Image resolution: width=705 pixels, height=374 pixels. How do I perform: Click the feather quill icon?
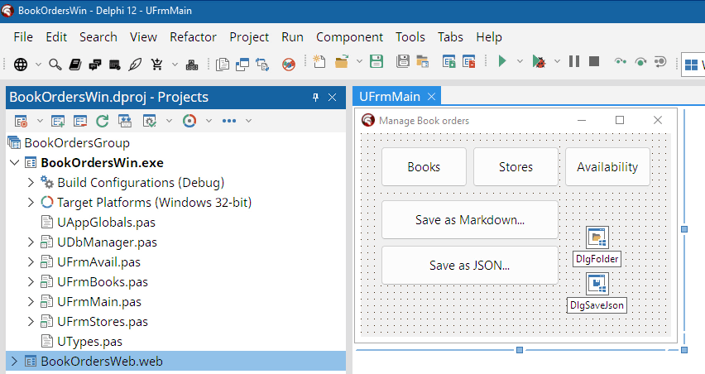[135, 65]
